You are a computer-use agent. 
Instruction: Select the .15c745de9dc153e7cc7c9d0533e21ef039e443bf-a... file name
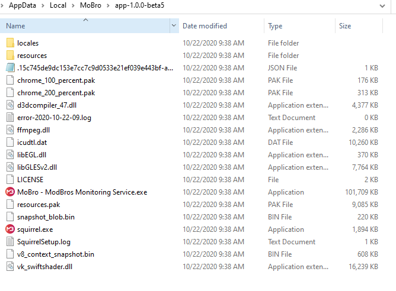95,68
